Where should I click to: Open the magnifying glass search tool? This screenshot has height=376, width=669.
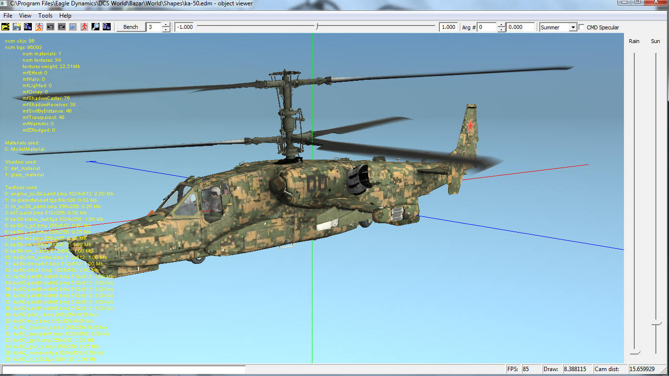coord(96,27)
